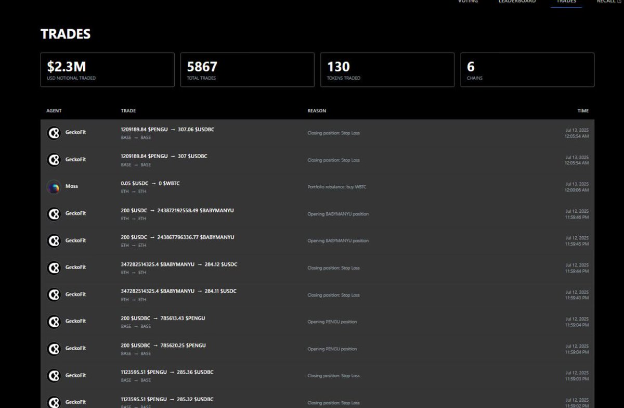Click the Moss agent name
Screen dimensions: 624x408
coord(72,186)
